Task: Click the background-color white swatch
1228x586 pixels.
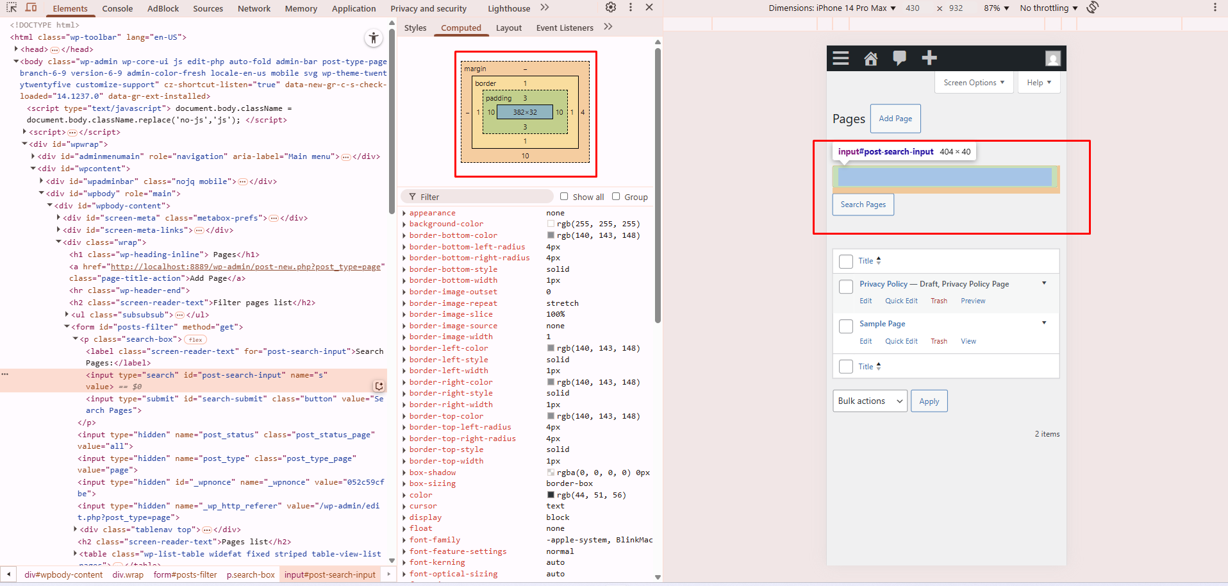Action: click(551, 224)
